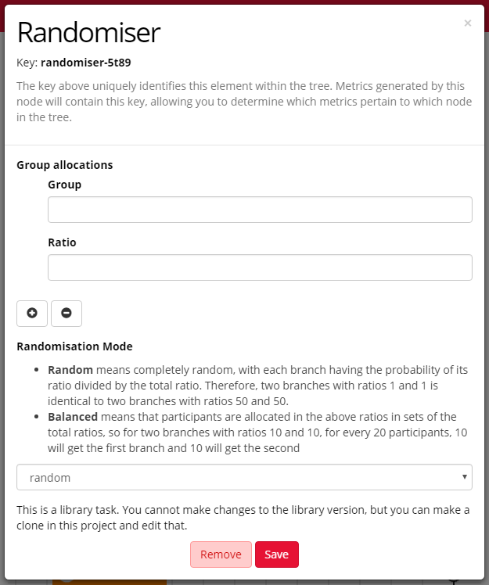489x585 pixels.
Task: Click the bold "Balanced" term in the description
Action: click(73, 416)
